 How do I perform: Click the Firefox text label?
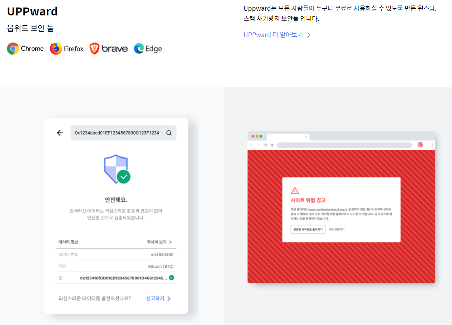[74, 49]
